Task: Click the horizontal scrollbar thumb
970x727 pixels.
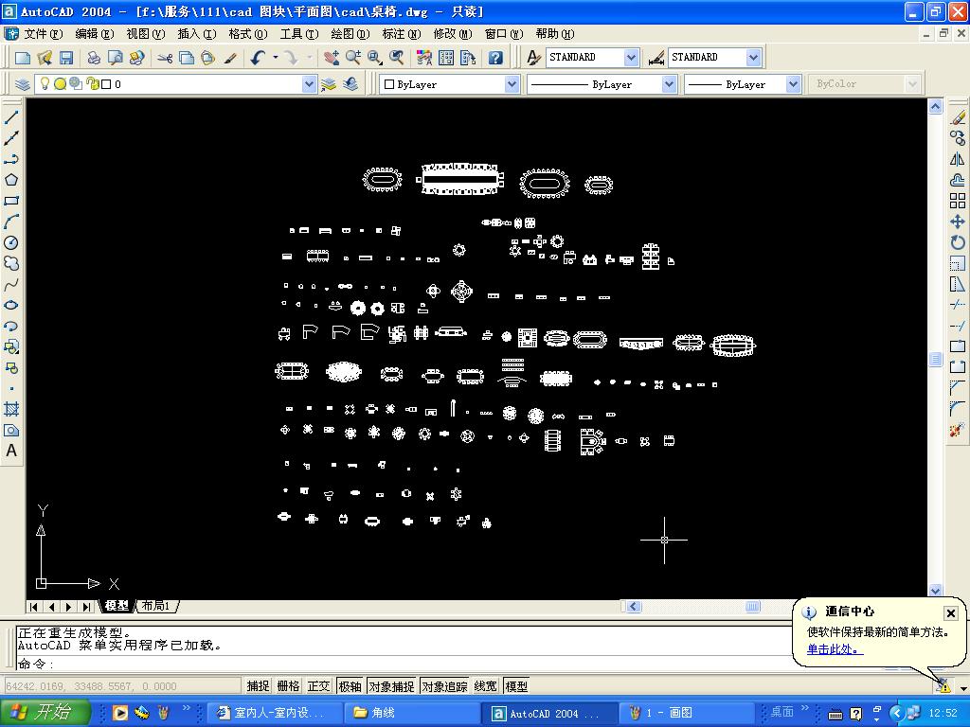Action: (752, 607)
